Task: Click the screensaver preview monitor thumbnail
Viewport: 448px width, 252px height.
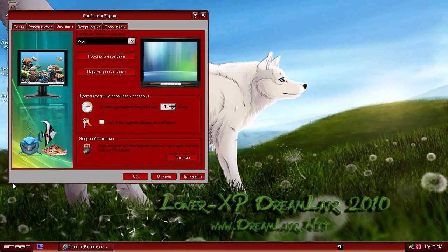Action: coord(170,63)
